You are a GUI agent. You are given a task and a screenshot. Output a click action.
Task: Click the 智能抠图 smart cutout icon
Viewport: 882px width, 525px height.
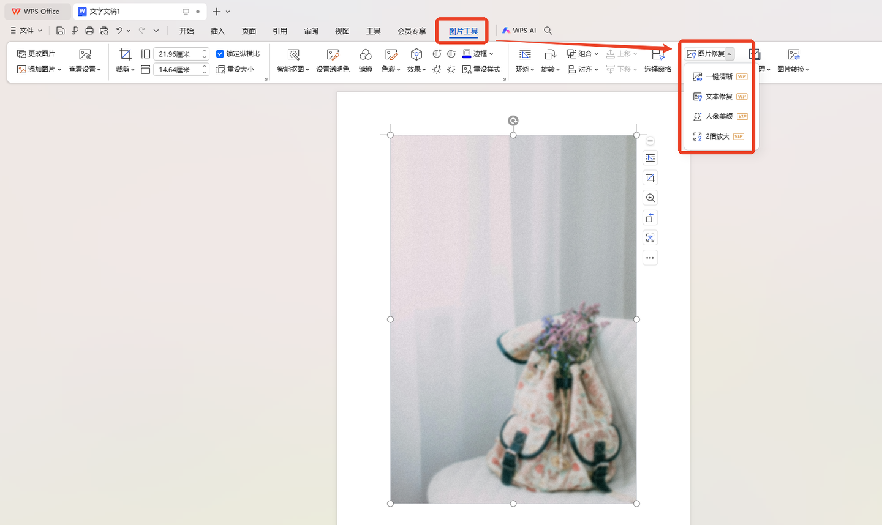coord(293,55)
